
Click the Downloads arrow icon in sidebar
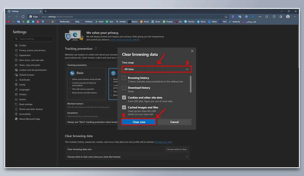(16, 80)
